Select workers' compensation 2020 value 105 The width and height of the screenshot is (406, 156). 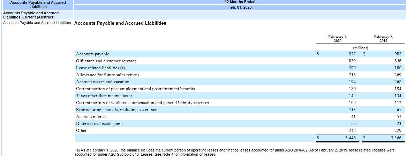[352, 103]
